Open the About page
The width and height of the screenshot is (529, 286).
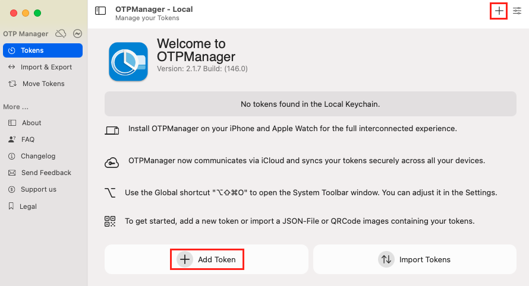(32, 123)
